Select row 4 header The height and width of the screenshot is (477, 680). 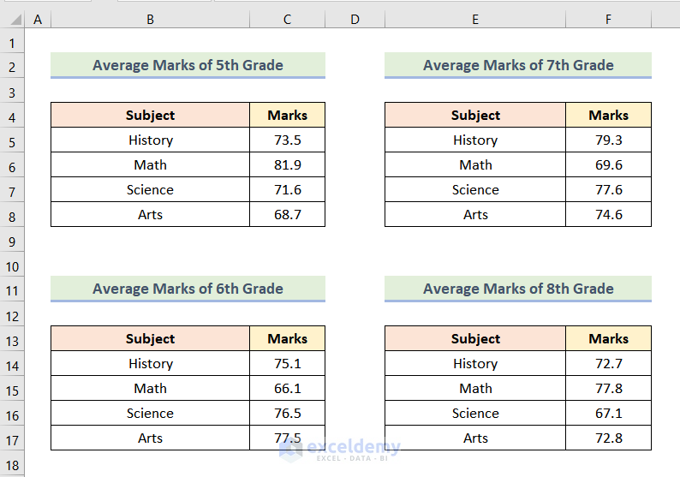13,116
